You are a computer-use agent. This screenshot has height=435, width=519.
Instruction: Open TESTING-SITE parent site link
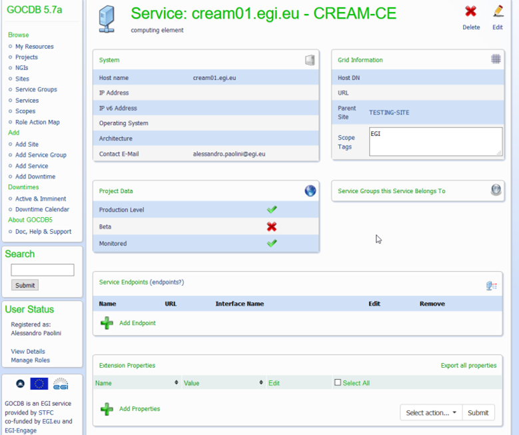389,113
